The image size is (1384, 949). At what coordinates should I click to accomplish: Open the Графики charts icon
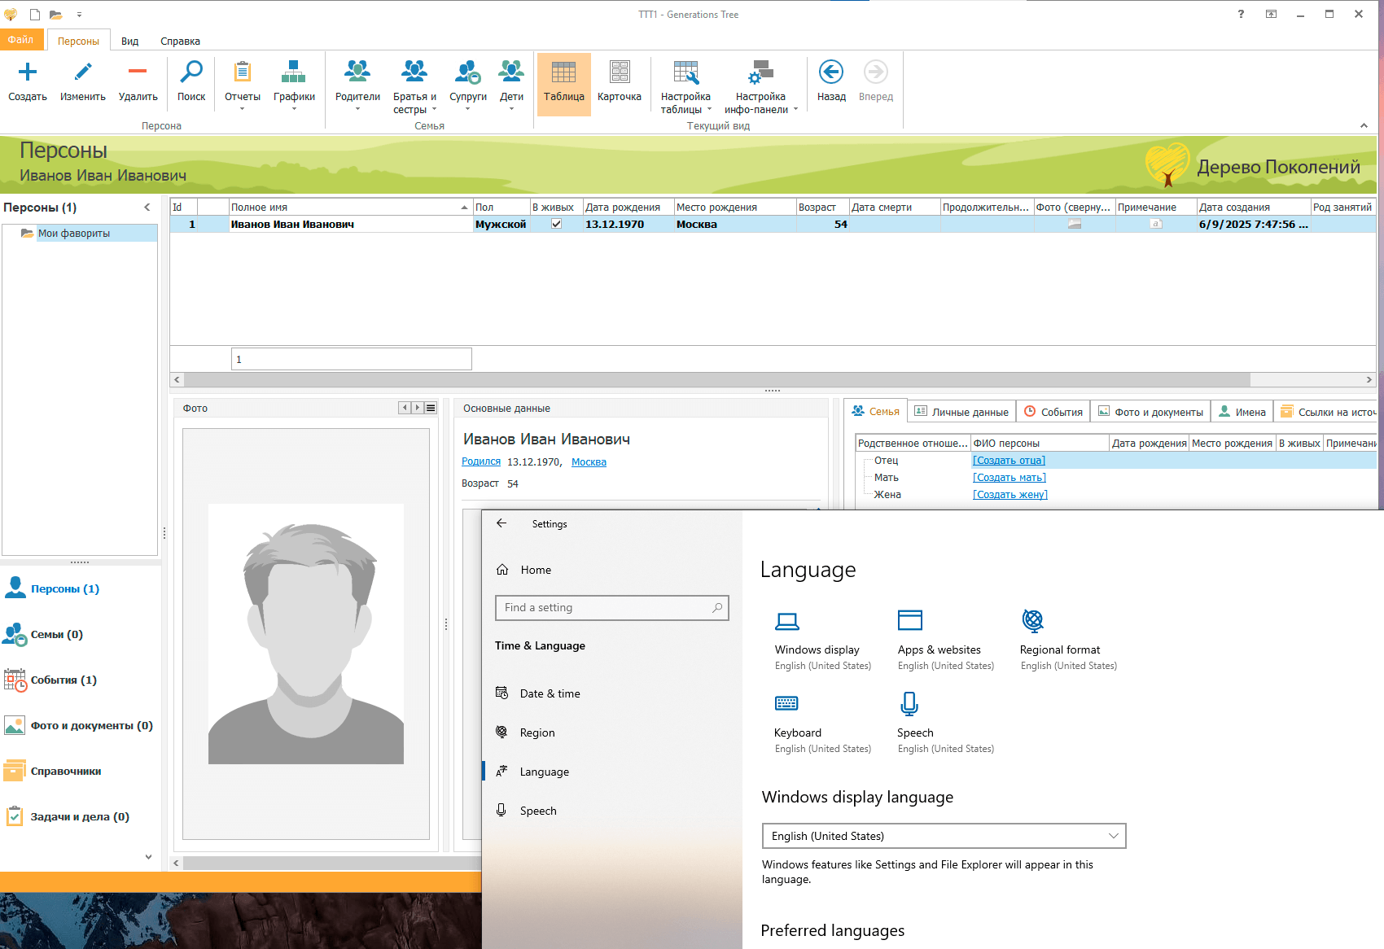click(294, 72)
